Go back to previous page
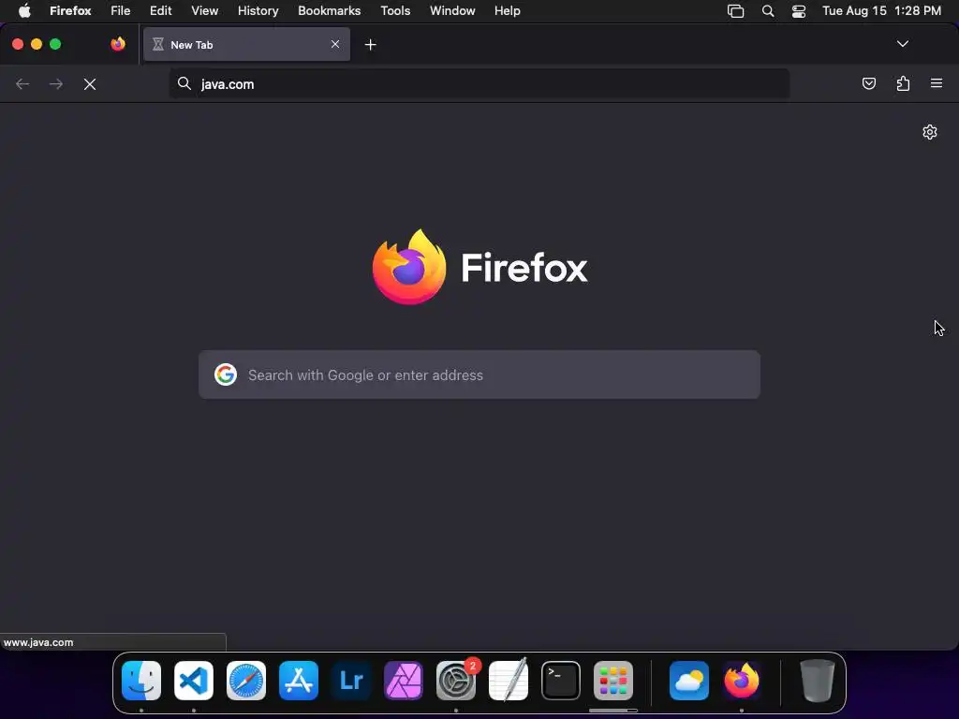 click(22, 84)
